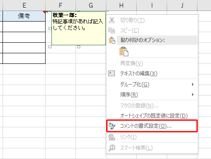Click the globe link icon beside リンク
The height and width of the screenshot is (159, 211).
pos(112,137)
